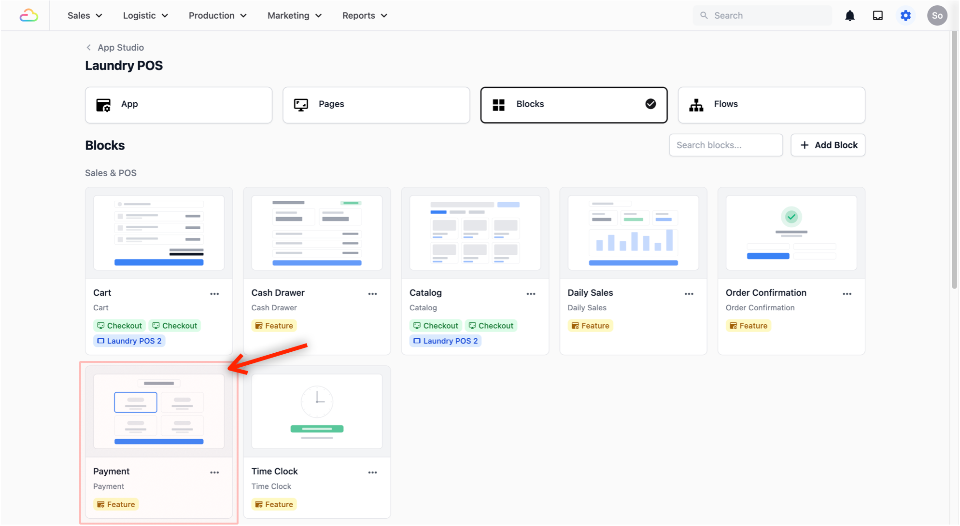This screenshot has height=526, width=960.
Task: Click the cloud logo home icon
Action: 28,15
